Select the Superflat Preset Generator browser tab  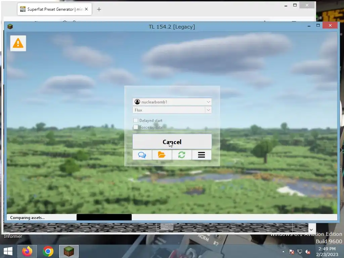(54, 9)
